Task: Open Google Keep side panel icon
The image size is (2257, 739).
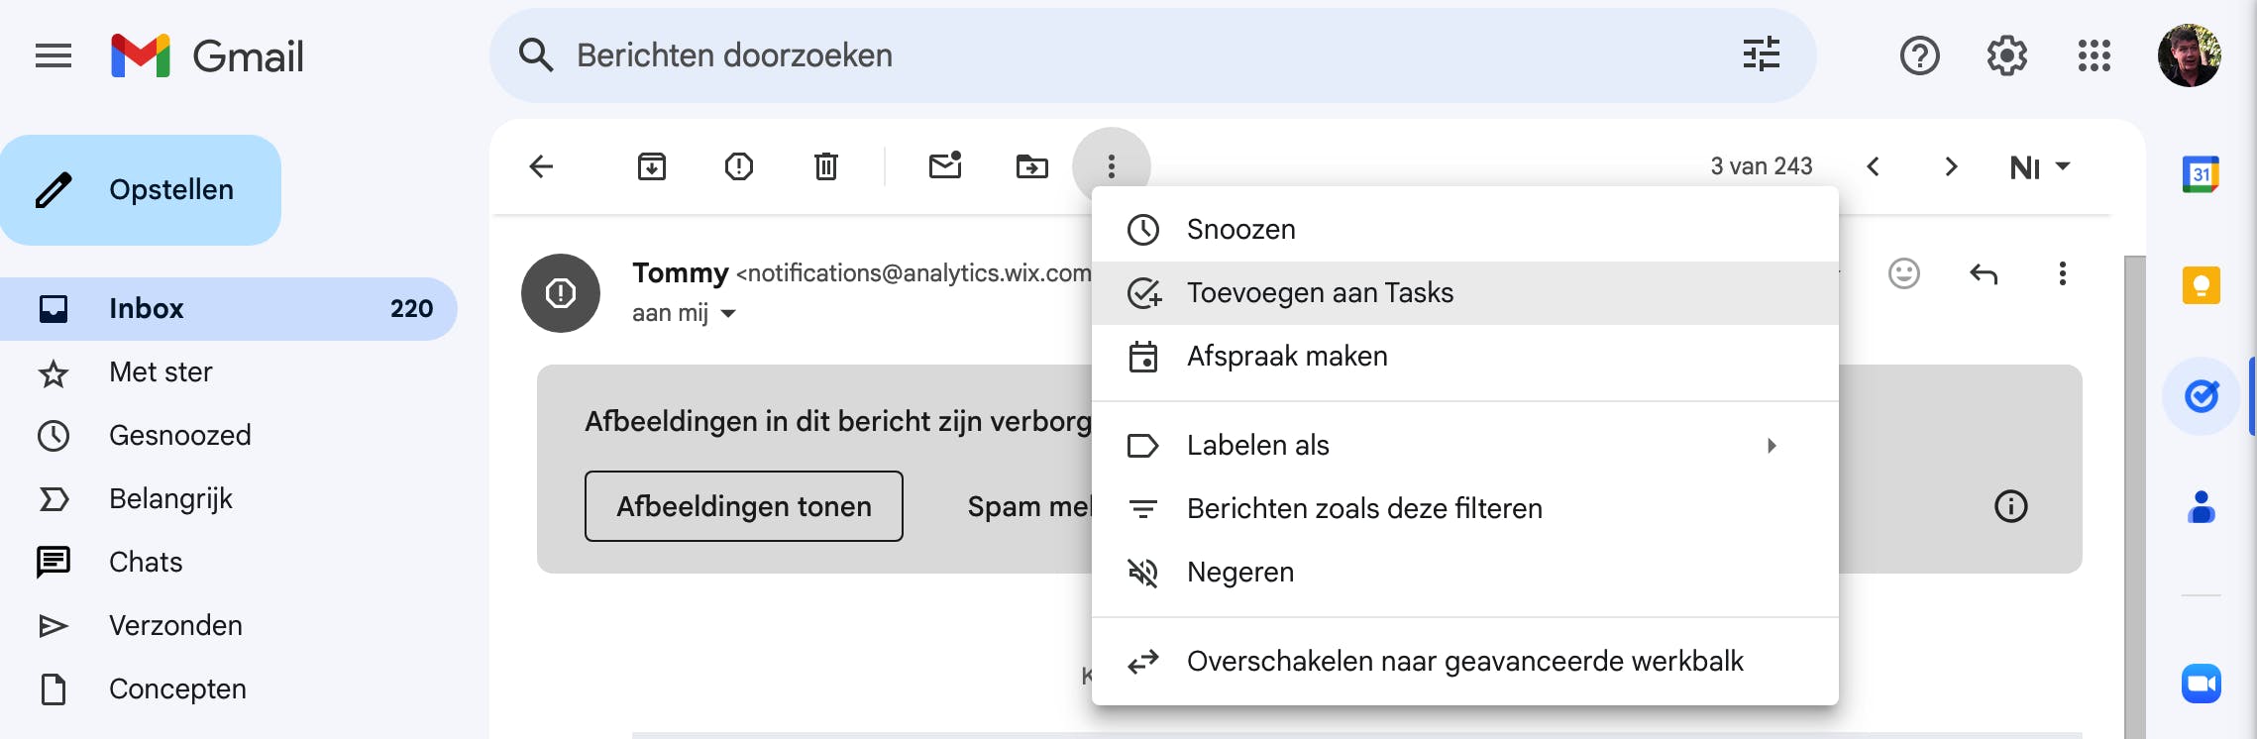Action: (2201, 286)
